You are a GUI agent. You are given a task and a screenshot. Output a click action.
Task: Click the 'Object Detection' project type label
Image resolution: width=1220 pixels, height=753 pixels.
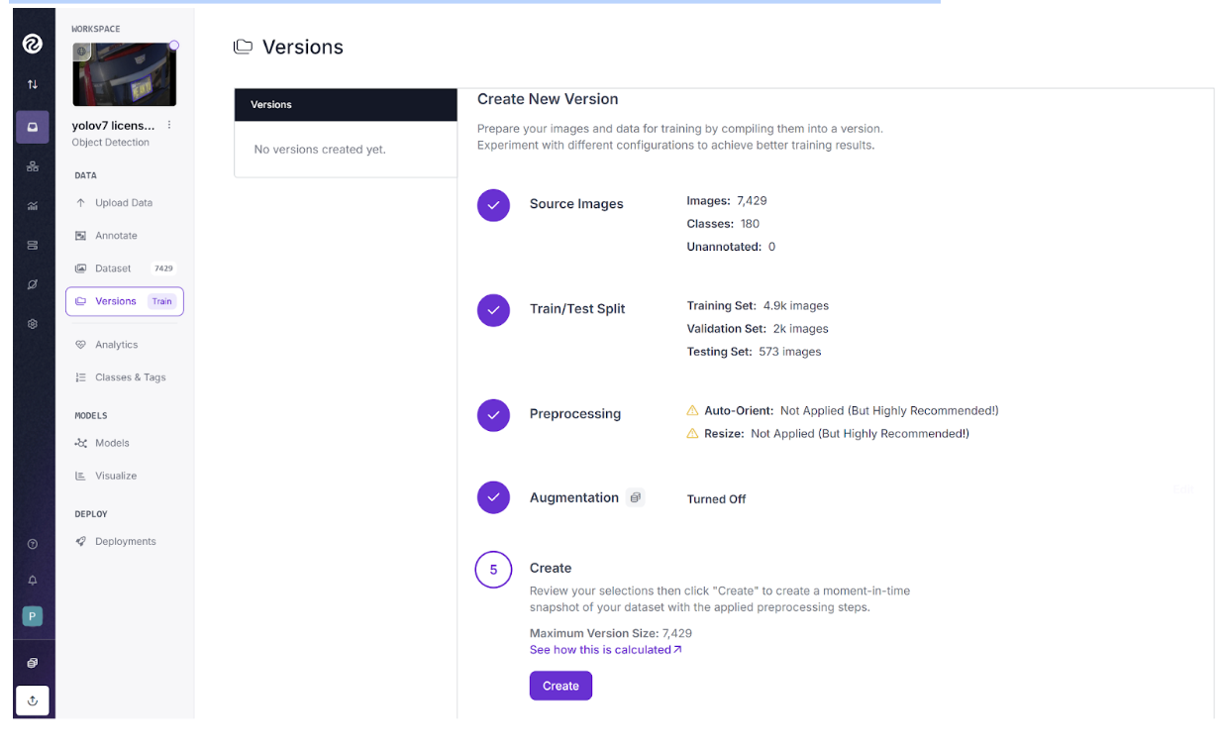click(111, 143)
